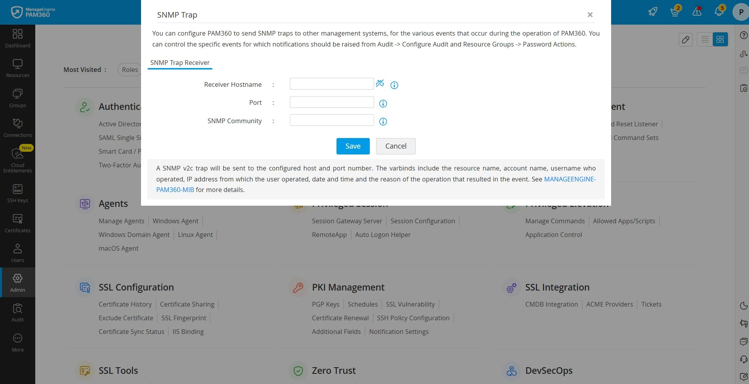Select the SNMP Trap Receiver tab
The image size is (749, 384).
point(180,63)
